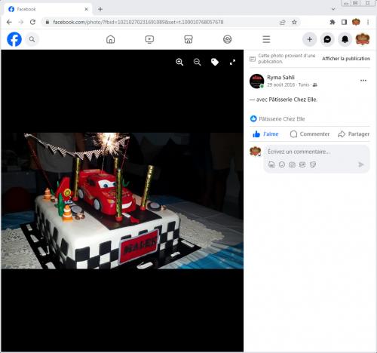Toggle the browser side panel

(x=344, y=22)
